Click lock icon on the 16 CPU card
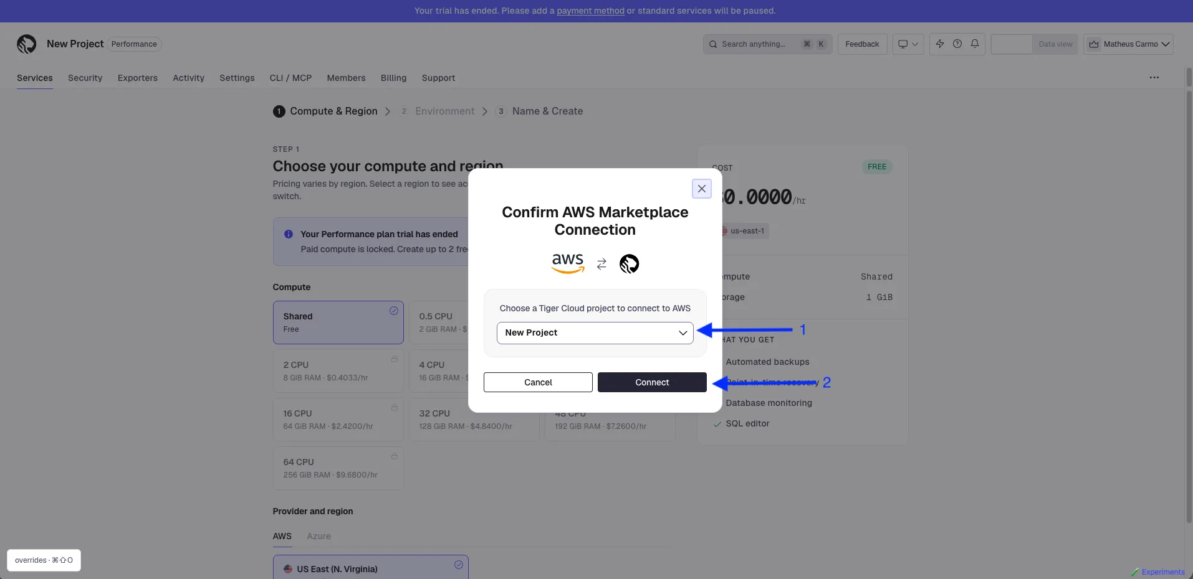Screen dimensions: 1193x579 point(394,408)
